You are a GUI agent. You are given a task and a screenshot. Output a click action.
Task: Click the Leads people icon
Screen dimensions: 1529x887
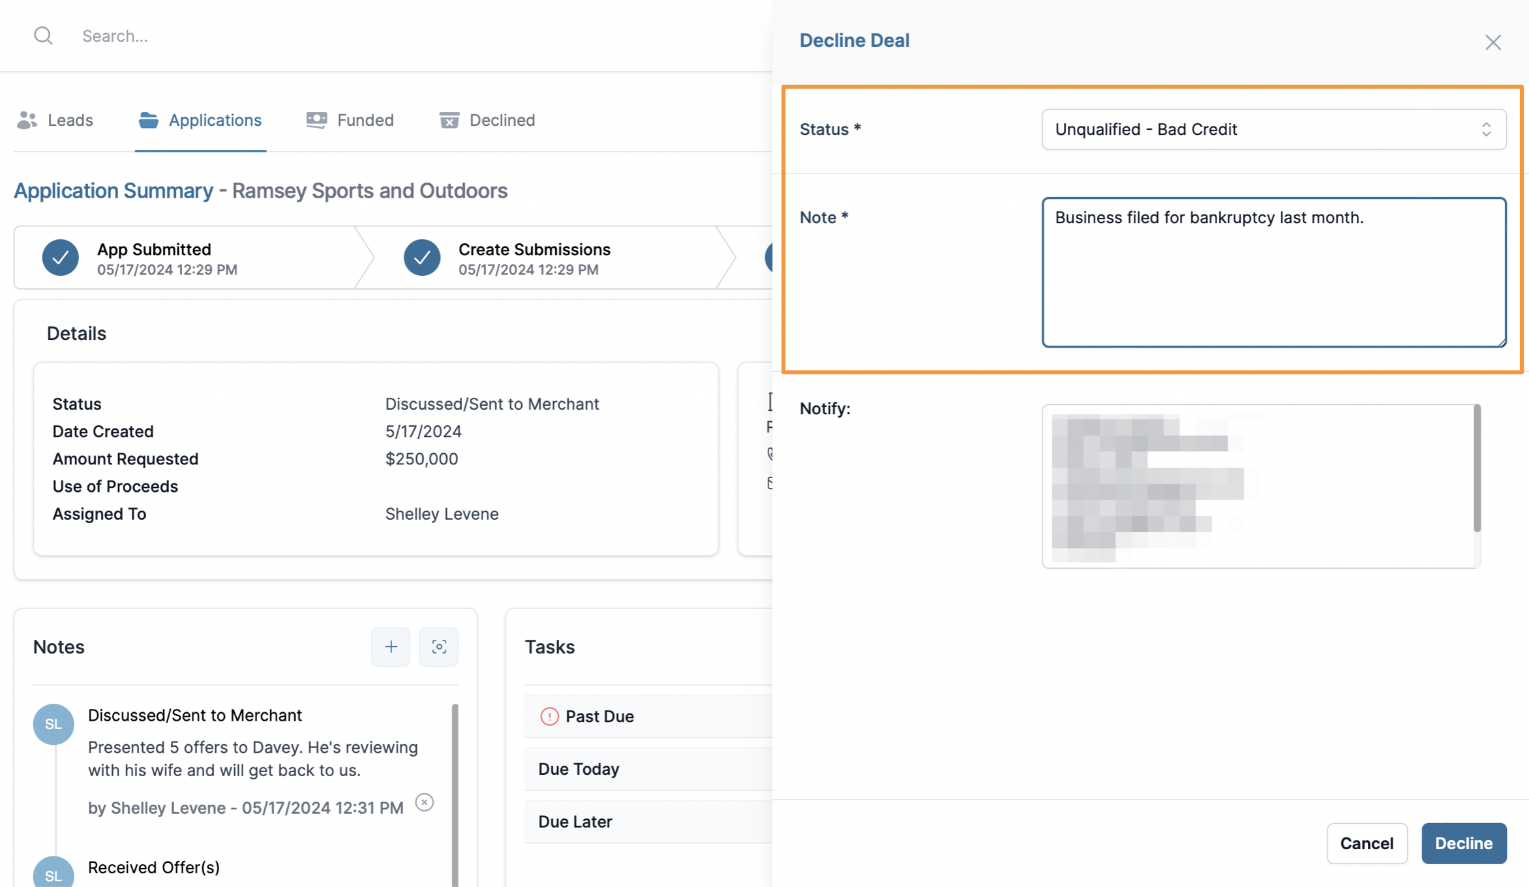27,120
